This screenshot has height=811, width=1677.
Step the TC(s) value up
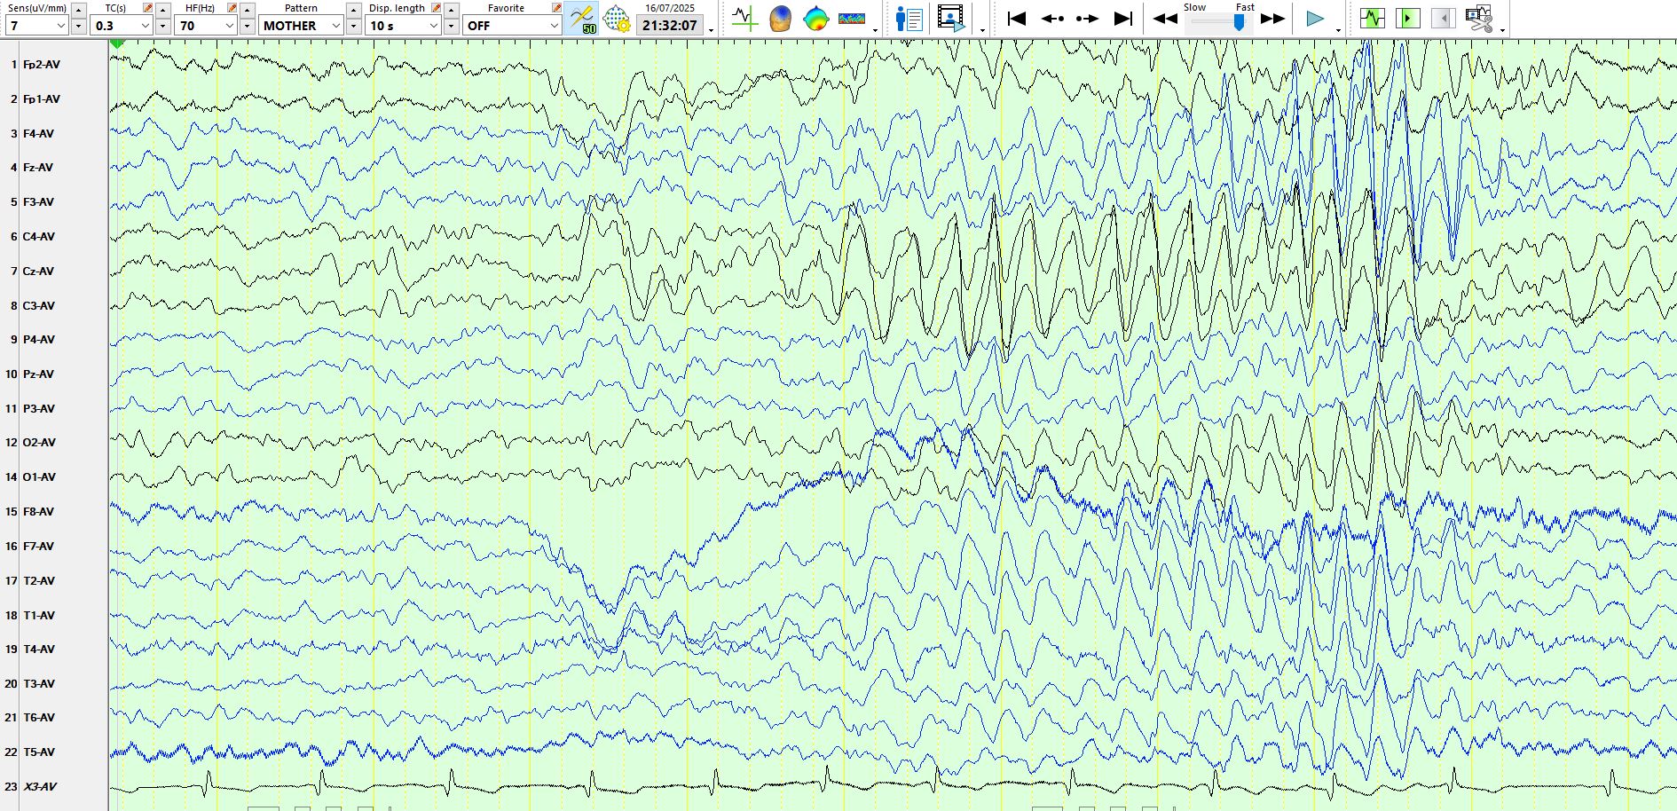pos(163,10)
